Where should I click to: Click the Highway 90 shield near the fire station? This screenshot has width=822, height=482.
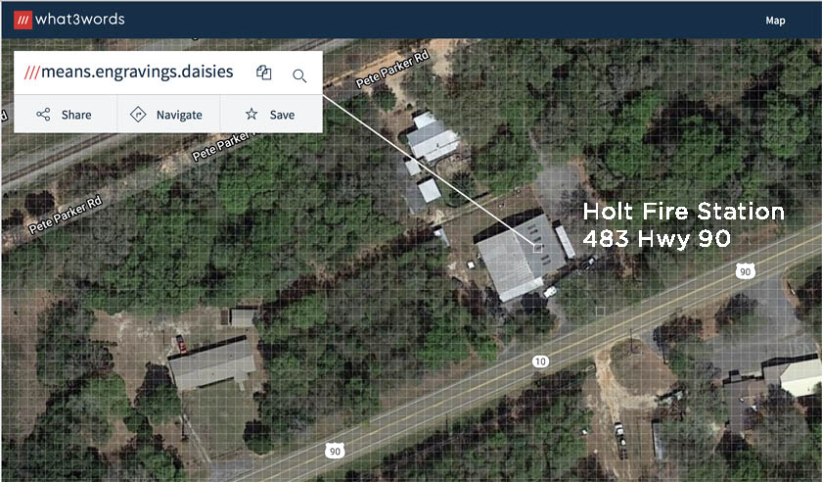coord(745,271)
